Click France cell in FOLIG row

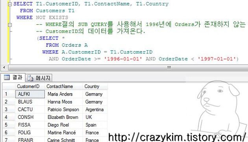tap(95, 133)
